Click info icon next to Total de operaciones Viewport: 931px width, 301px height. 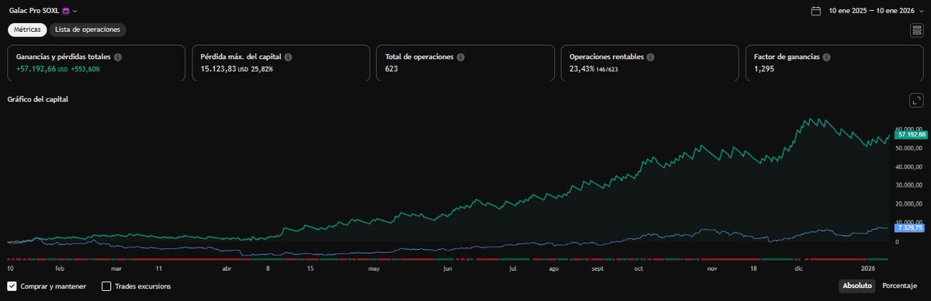click(461, 57)
